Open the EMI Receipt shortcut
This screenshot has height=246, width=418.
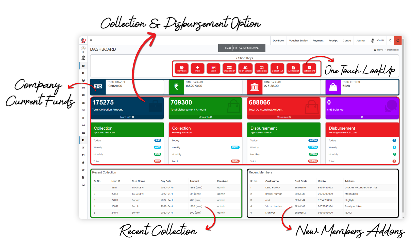(x=293, y=68)
